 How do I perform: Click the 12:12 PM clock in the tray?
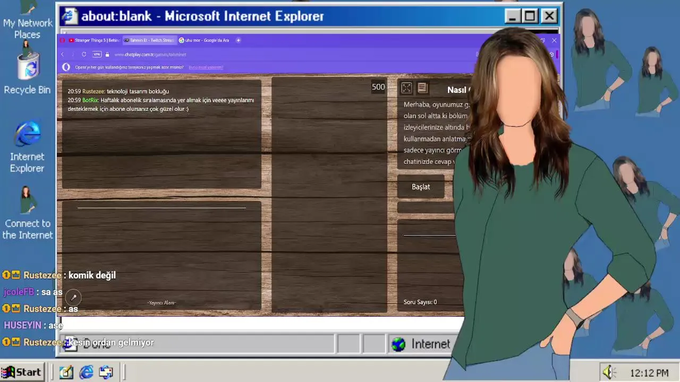pyautogui.click(x=649, y=373)
